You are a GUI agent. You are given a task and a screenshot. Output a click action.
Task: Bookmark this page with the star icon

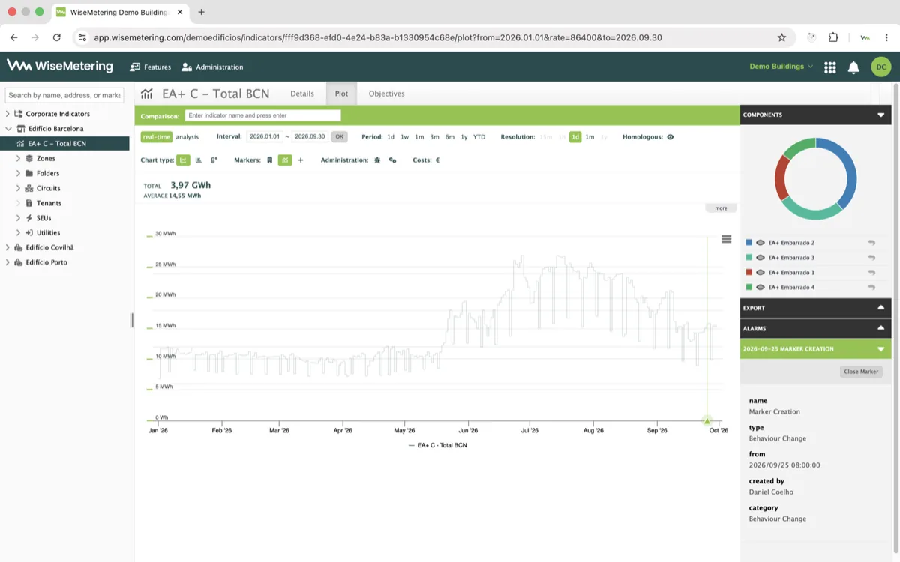coord(781,37)
